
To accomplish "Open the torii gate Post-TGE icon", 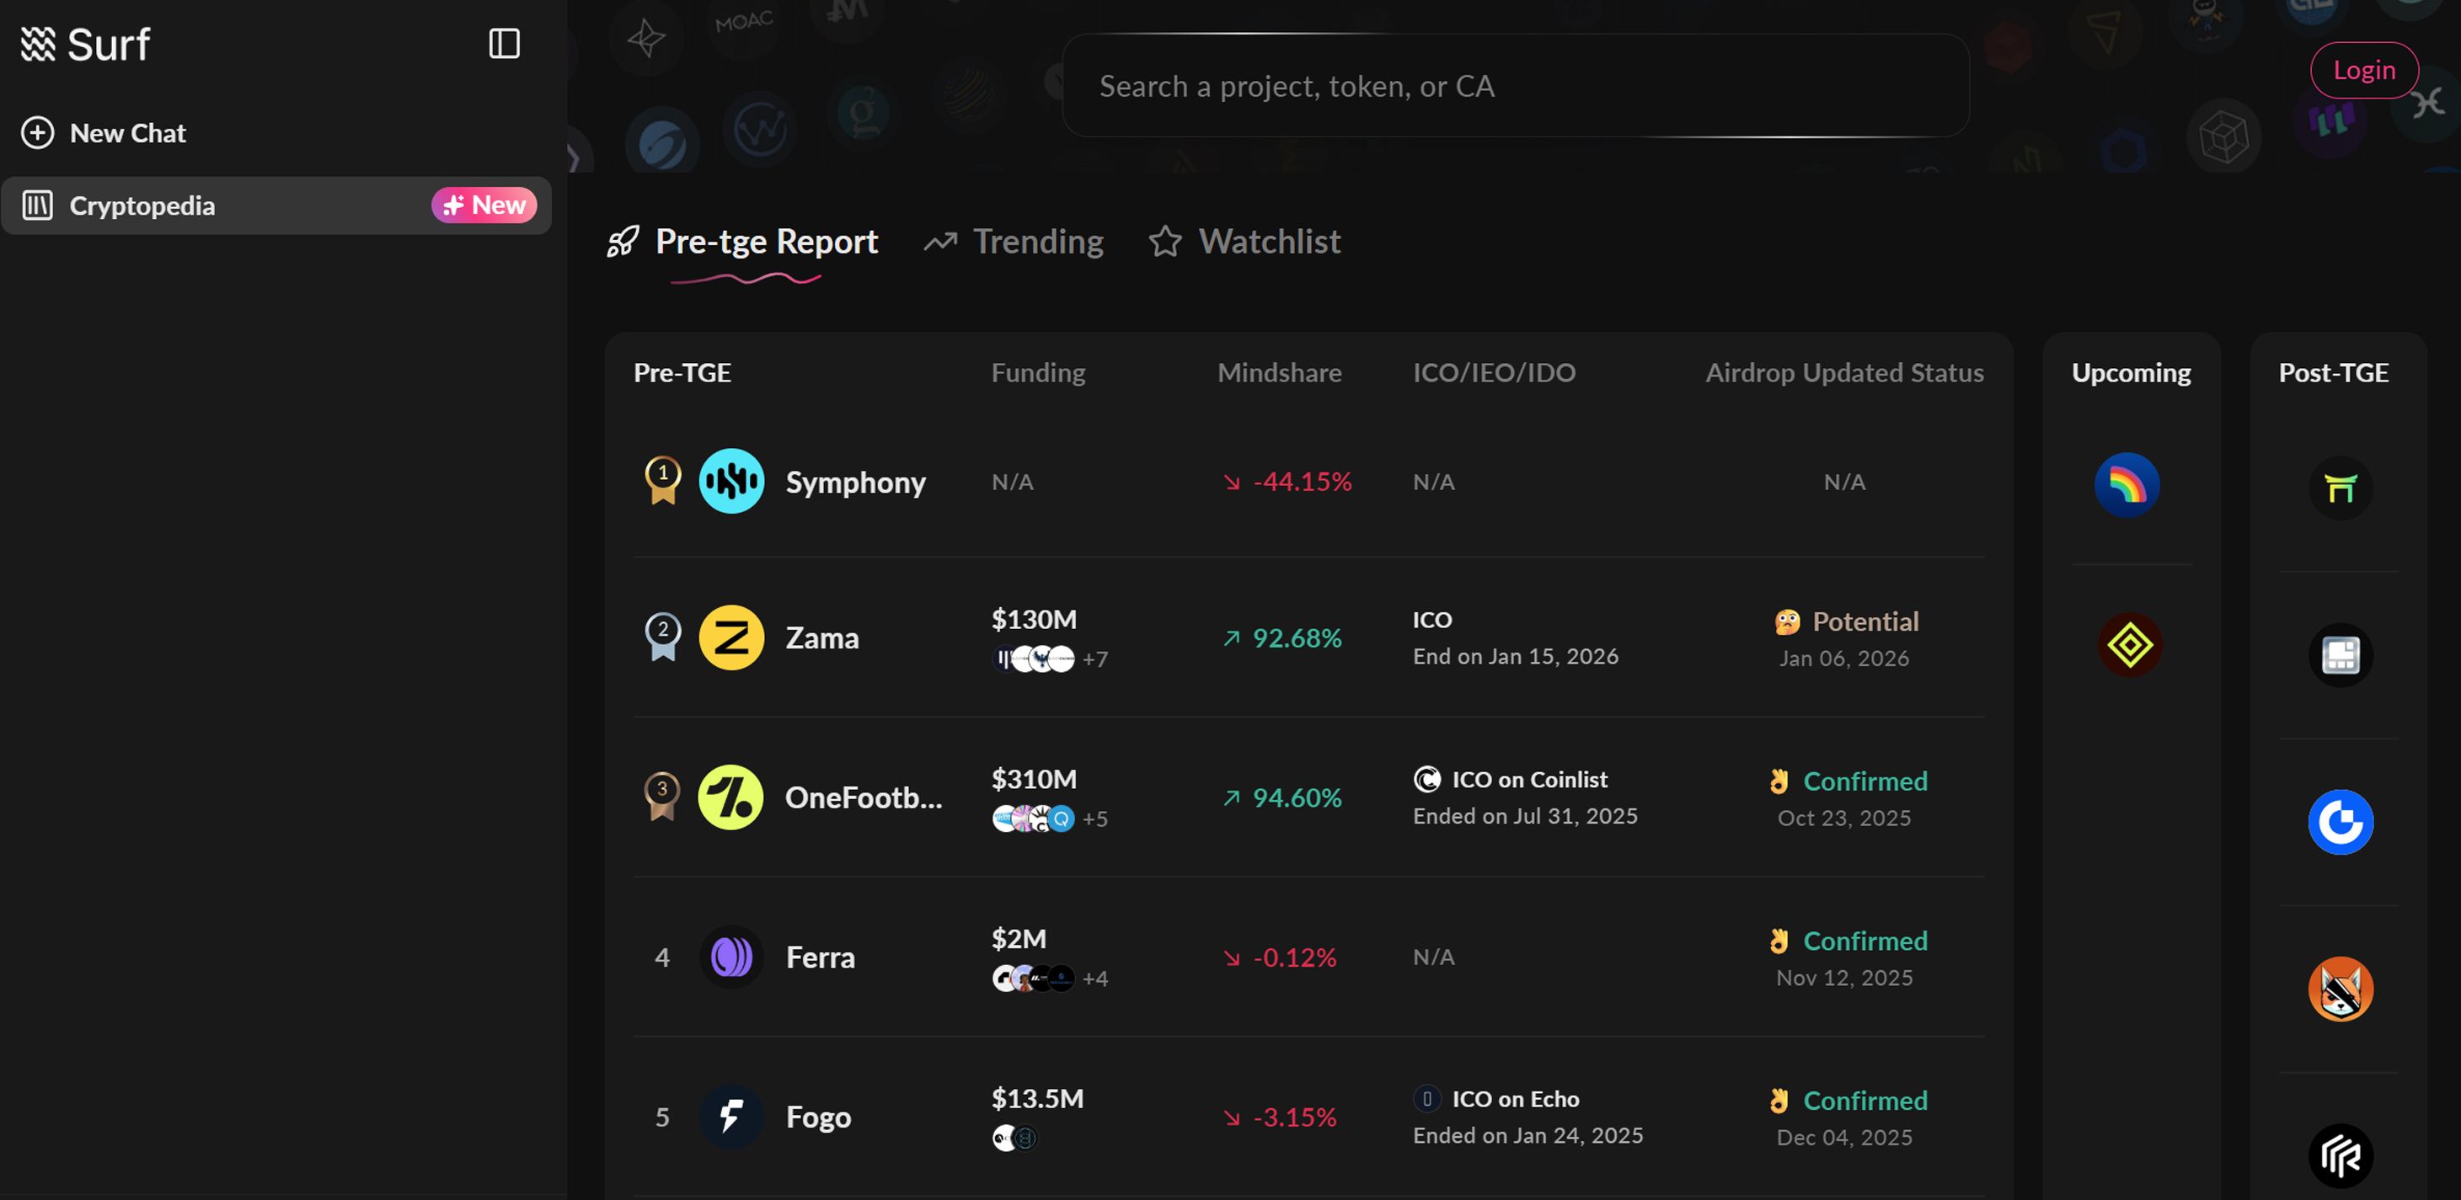I will click(2340, 488).
